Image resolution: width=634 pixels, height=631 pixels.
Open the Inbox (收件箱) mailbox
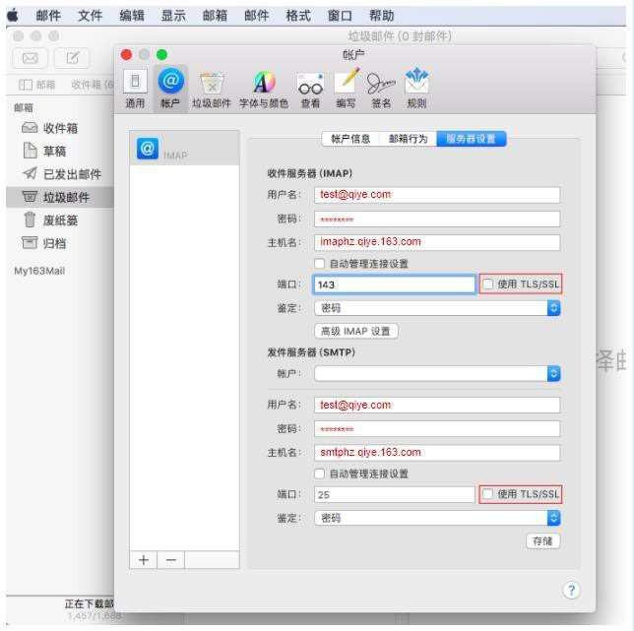point(50,128)
